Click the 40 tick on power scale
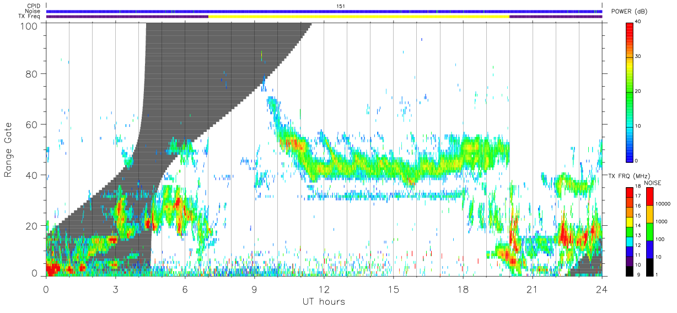Image resolution: width=677 pixels, height=313 pixels. pyautogui.click(x=638, y=22)
